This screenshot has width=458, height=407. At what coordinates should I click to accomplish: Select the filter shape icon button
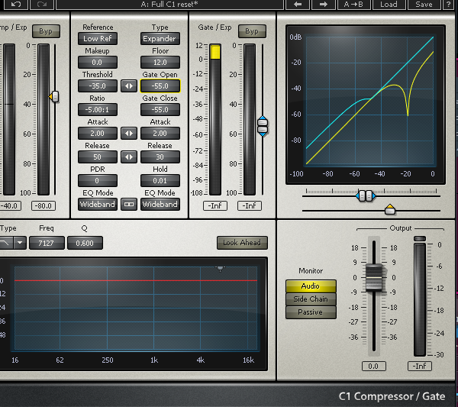[6, 243]
